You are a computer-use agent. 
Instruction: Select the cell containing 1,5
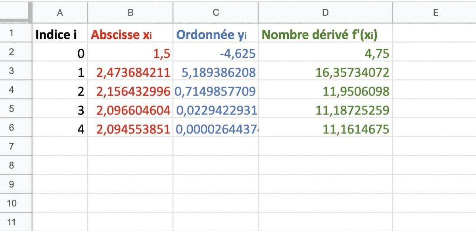tap(131, 53)
